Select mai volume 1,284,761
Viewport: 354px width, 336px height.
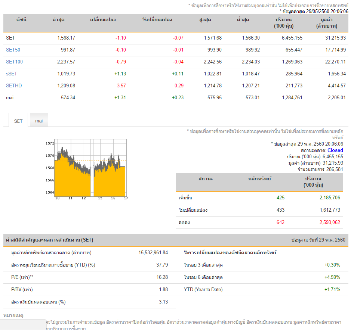(x=292, y=98)
